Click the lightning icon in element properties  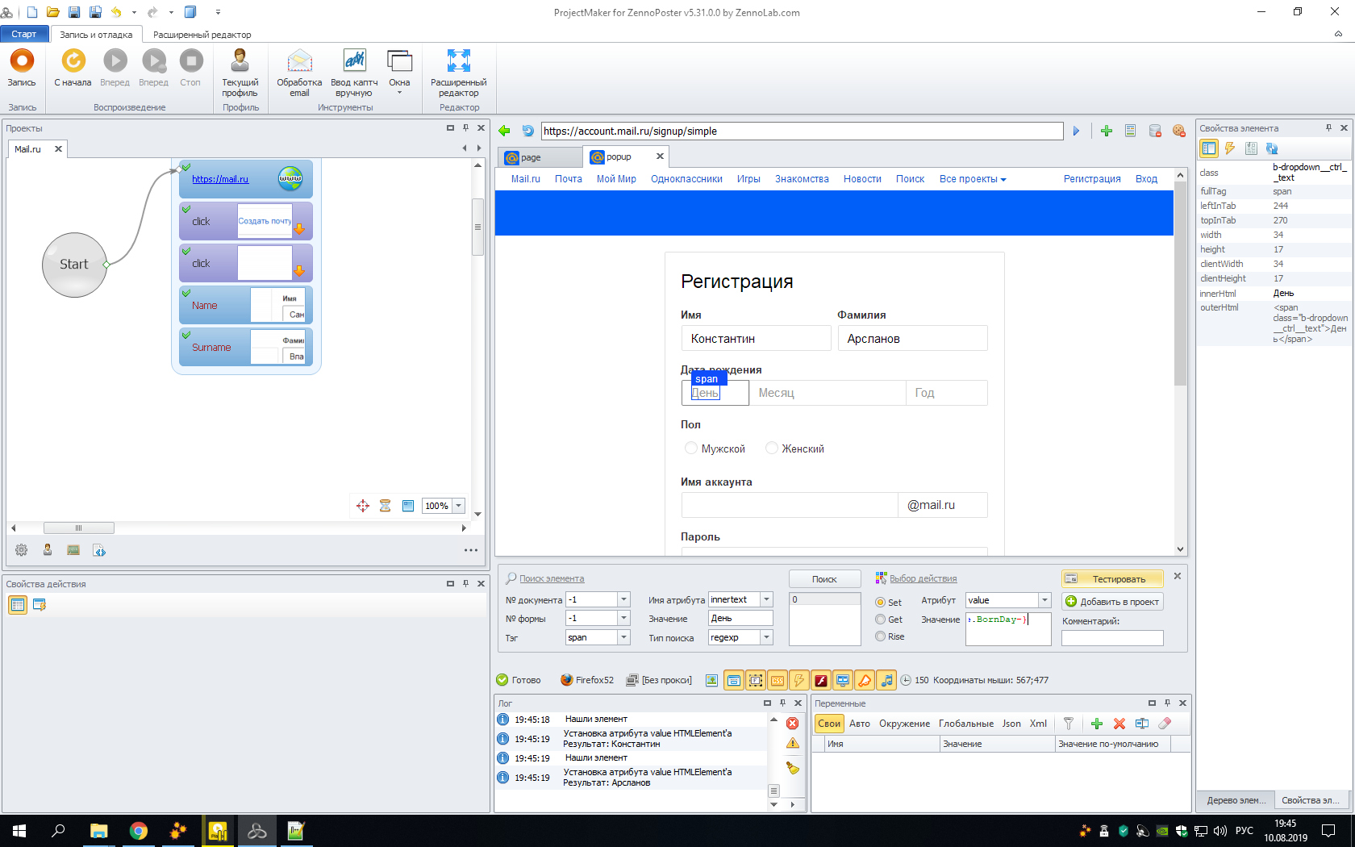click(1230, 148)
